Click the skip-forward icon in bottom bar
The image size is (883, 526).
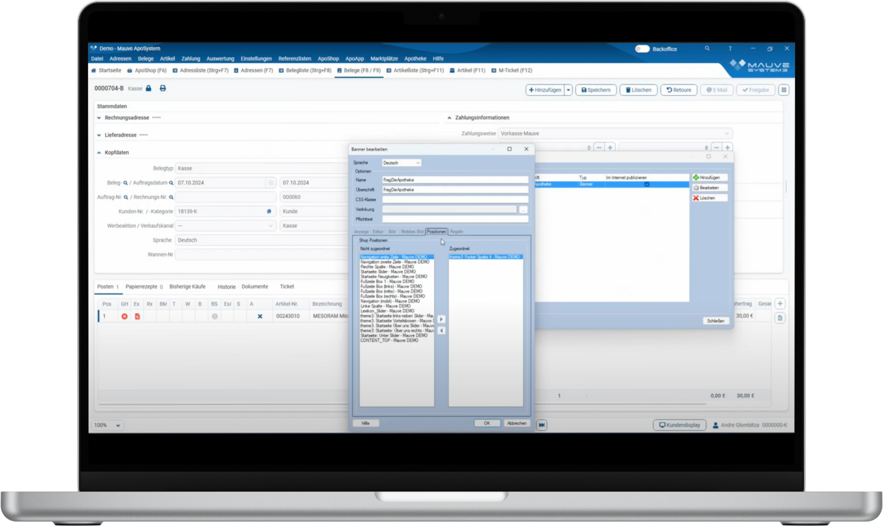542,425
